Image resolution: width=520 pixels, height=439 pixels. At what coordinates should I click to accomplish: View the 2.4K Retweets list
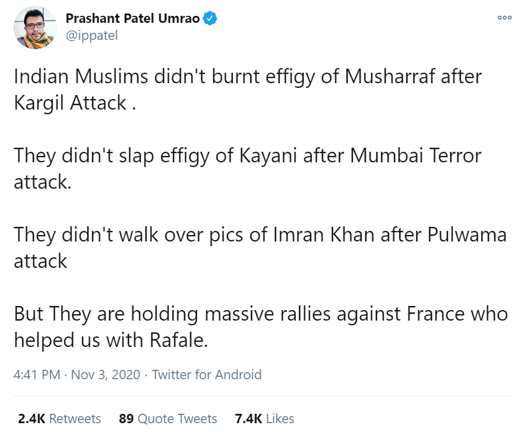pyautogui.click(x=59, y=418)
